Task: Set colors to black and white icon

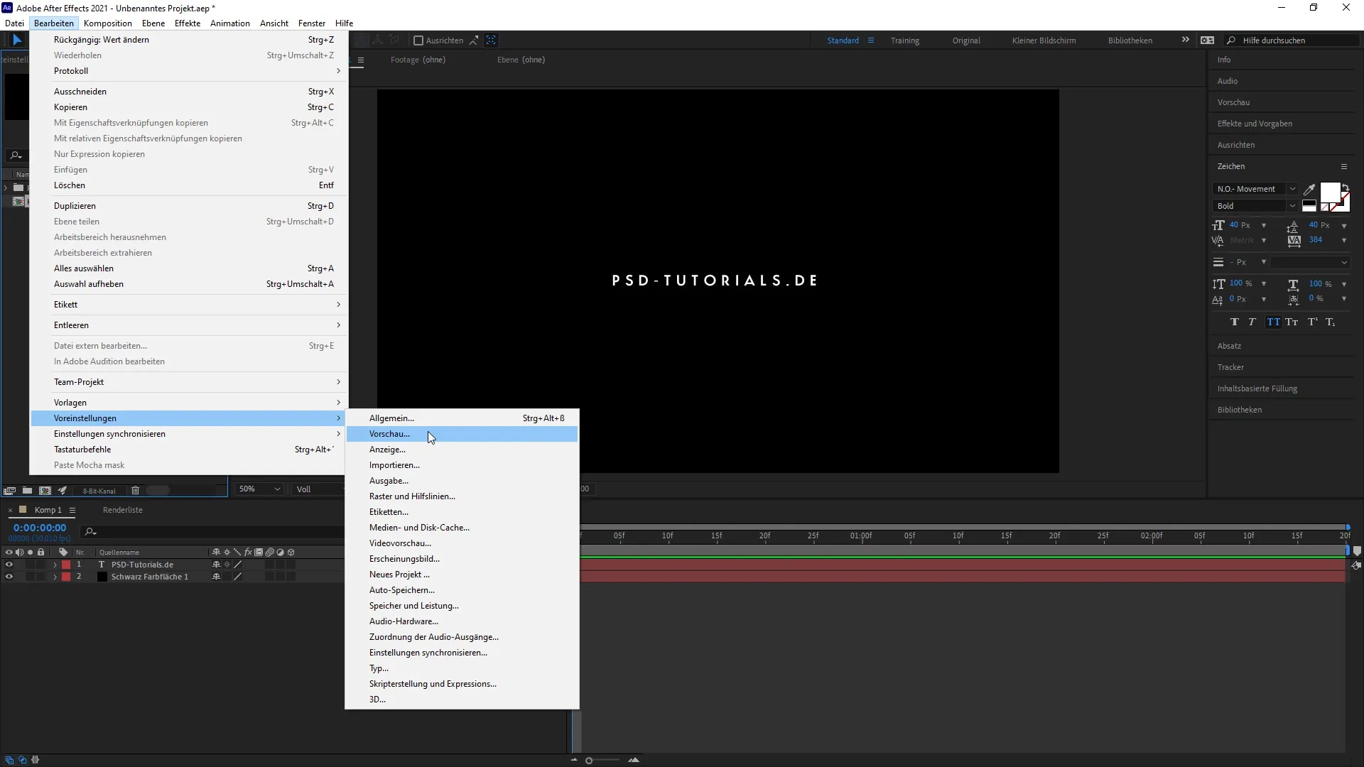Action: tap(1309, 206)
